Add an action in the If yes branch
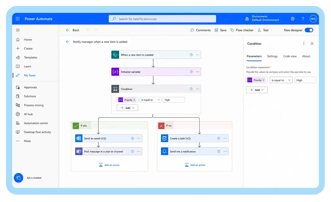This screenshot has height=202, width=331. tap(109, 165)
